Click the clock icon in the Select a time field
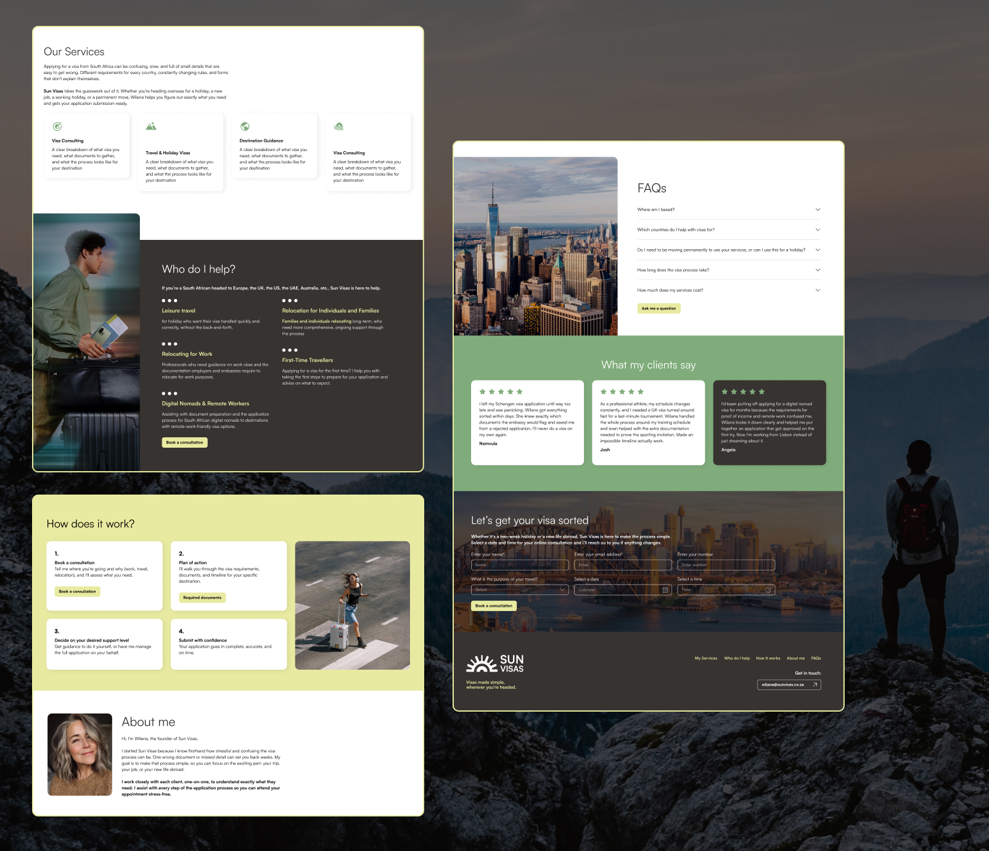 768,590
